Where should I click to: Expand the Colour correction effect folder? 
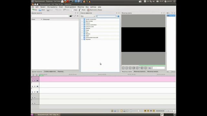[x=82, y=25]
